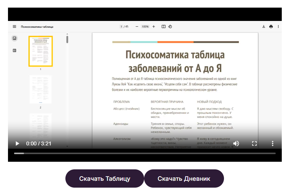
Task: Enter fullscreen video mode
Action: pyautogui.click(x=254, y=143)
